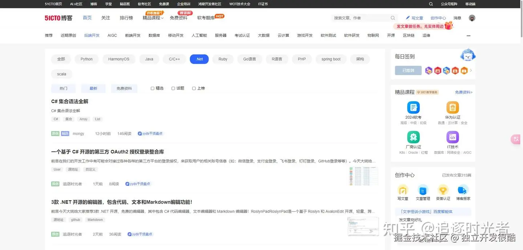Click the mascot monkey icon in 每日签到
The image size is (523, 250).
coord(468,54)
